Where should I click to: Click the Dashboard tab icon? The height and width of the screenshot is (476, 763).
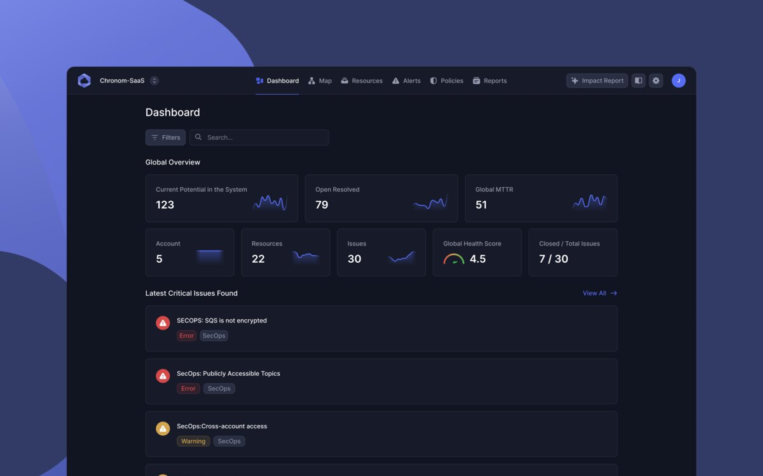click(259, 81)
